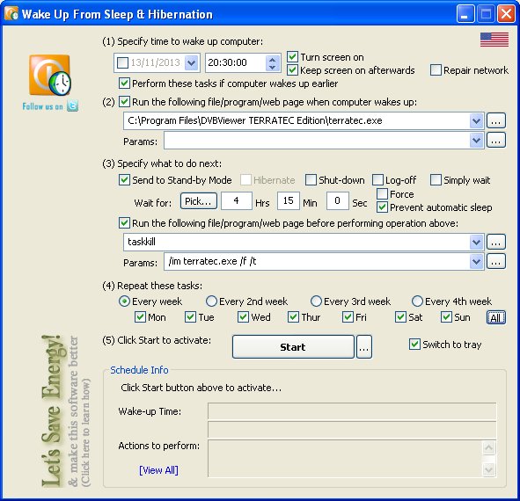This screenshot has height=501, width=520.
Task: Click the Pick... button
Action: (x=199, y=201)
